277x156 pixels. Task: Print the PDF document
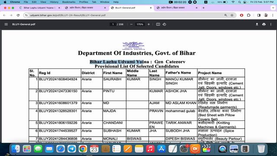coord(264,24)
